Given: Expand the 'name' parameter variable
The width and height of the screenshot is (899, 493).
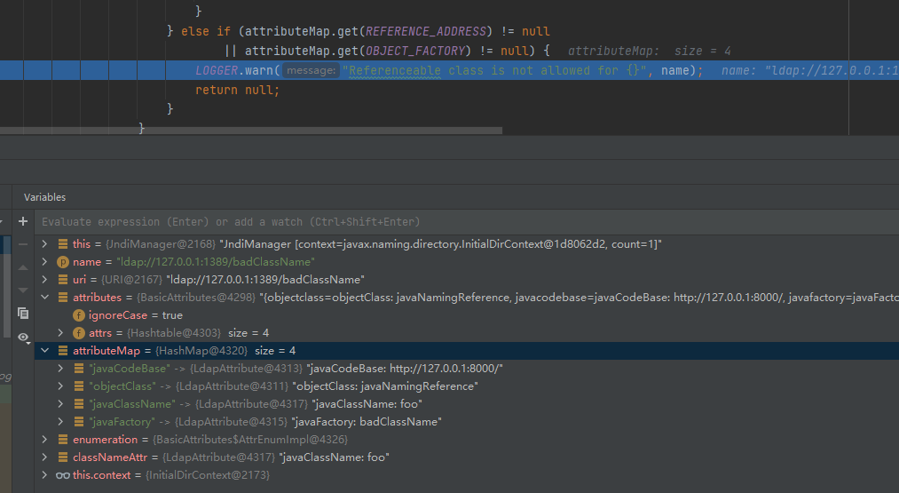Looking at the screenshot, I should point(44,262).
